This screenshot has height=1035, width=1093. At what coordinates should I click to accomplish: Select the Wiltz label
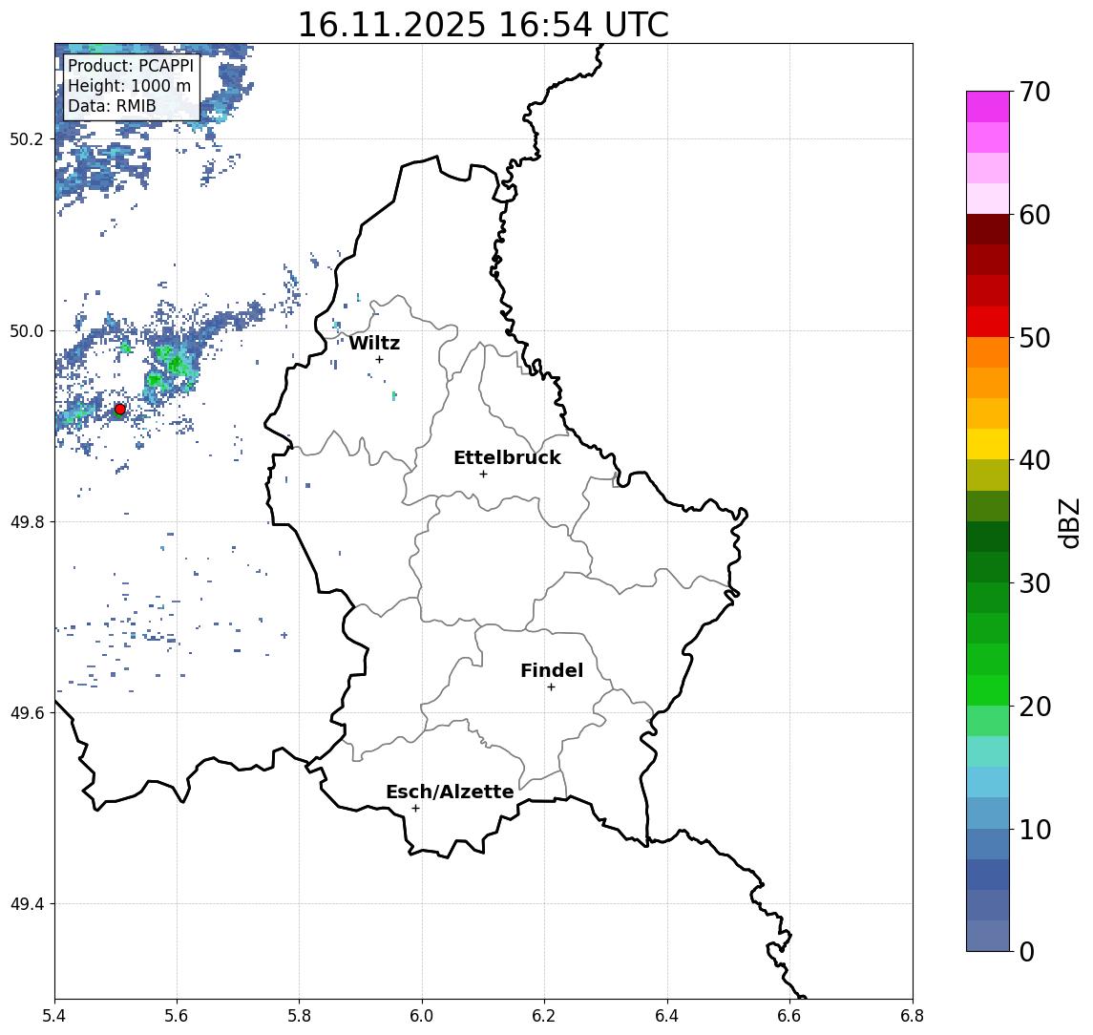coord(374,343)
